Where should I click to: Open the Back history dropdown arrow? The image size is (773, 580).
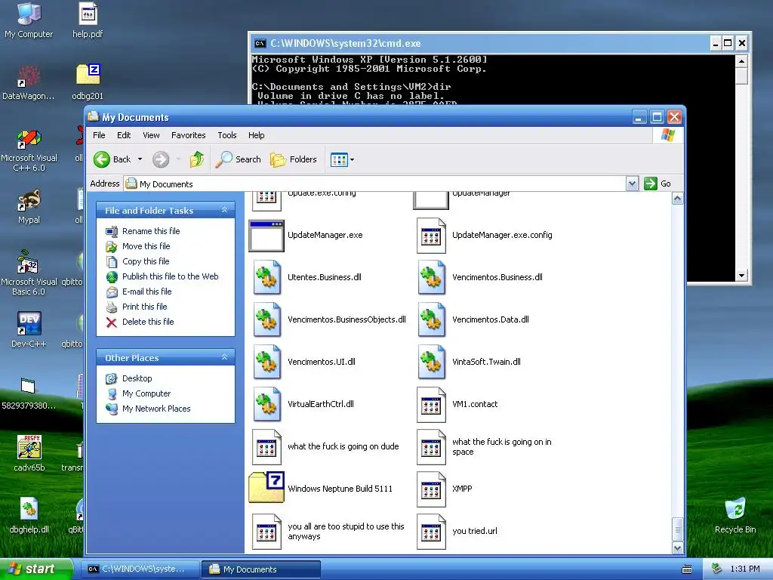pos(140,159)
